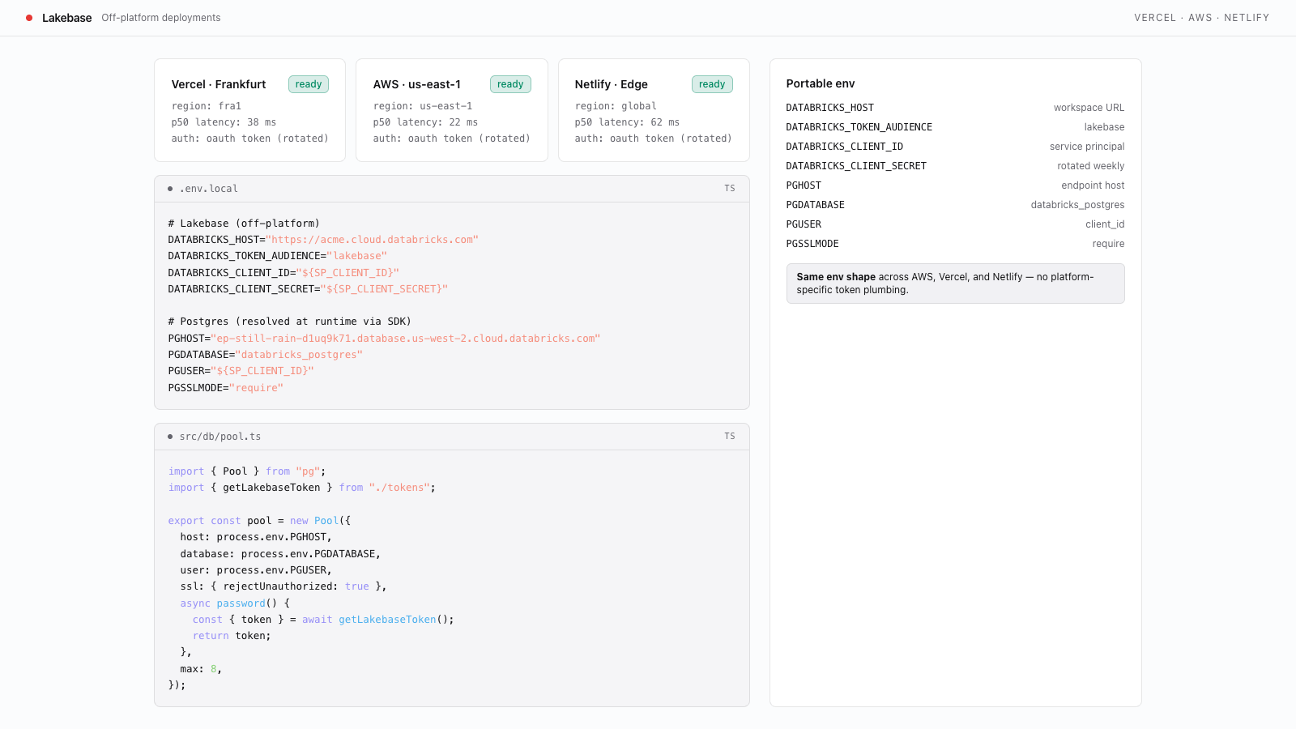Click the 'client_id' value

pos(1105,224)
